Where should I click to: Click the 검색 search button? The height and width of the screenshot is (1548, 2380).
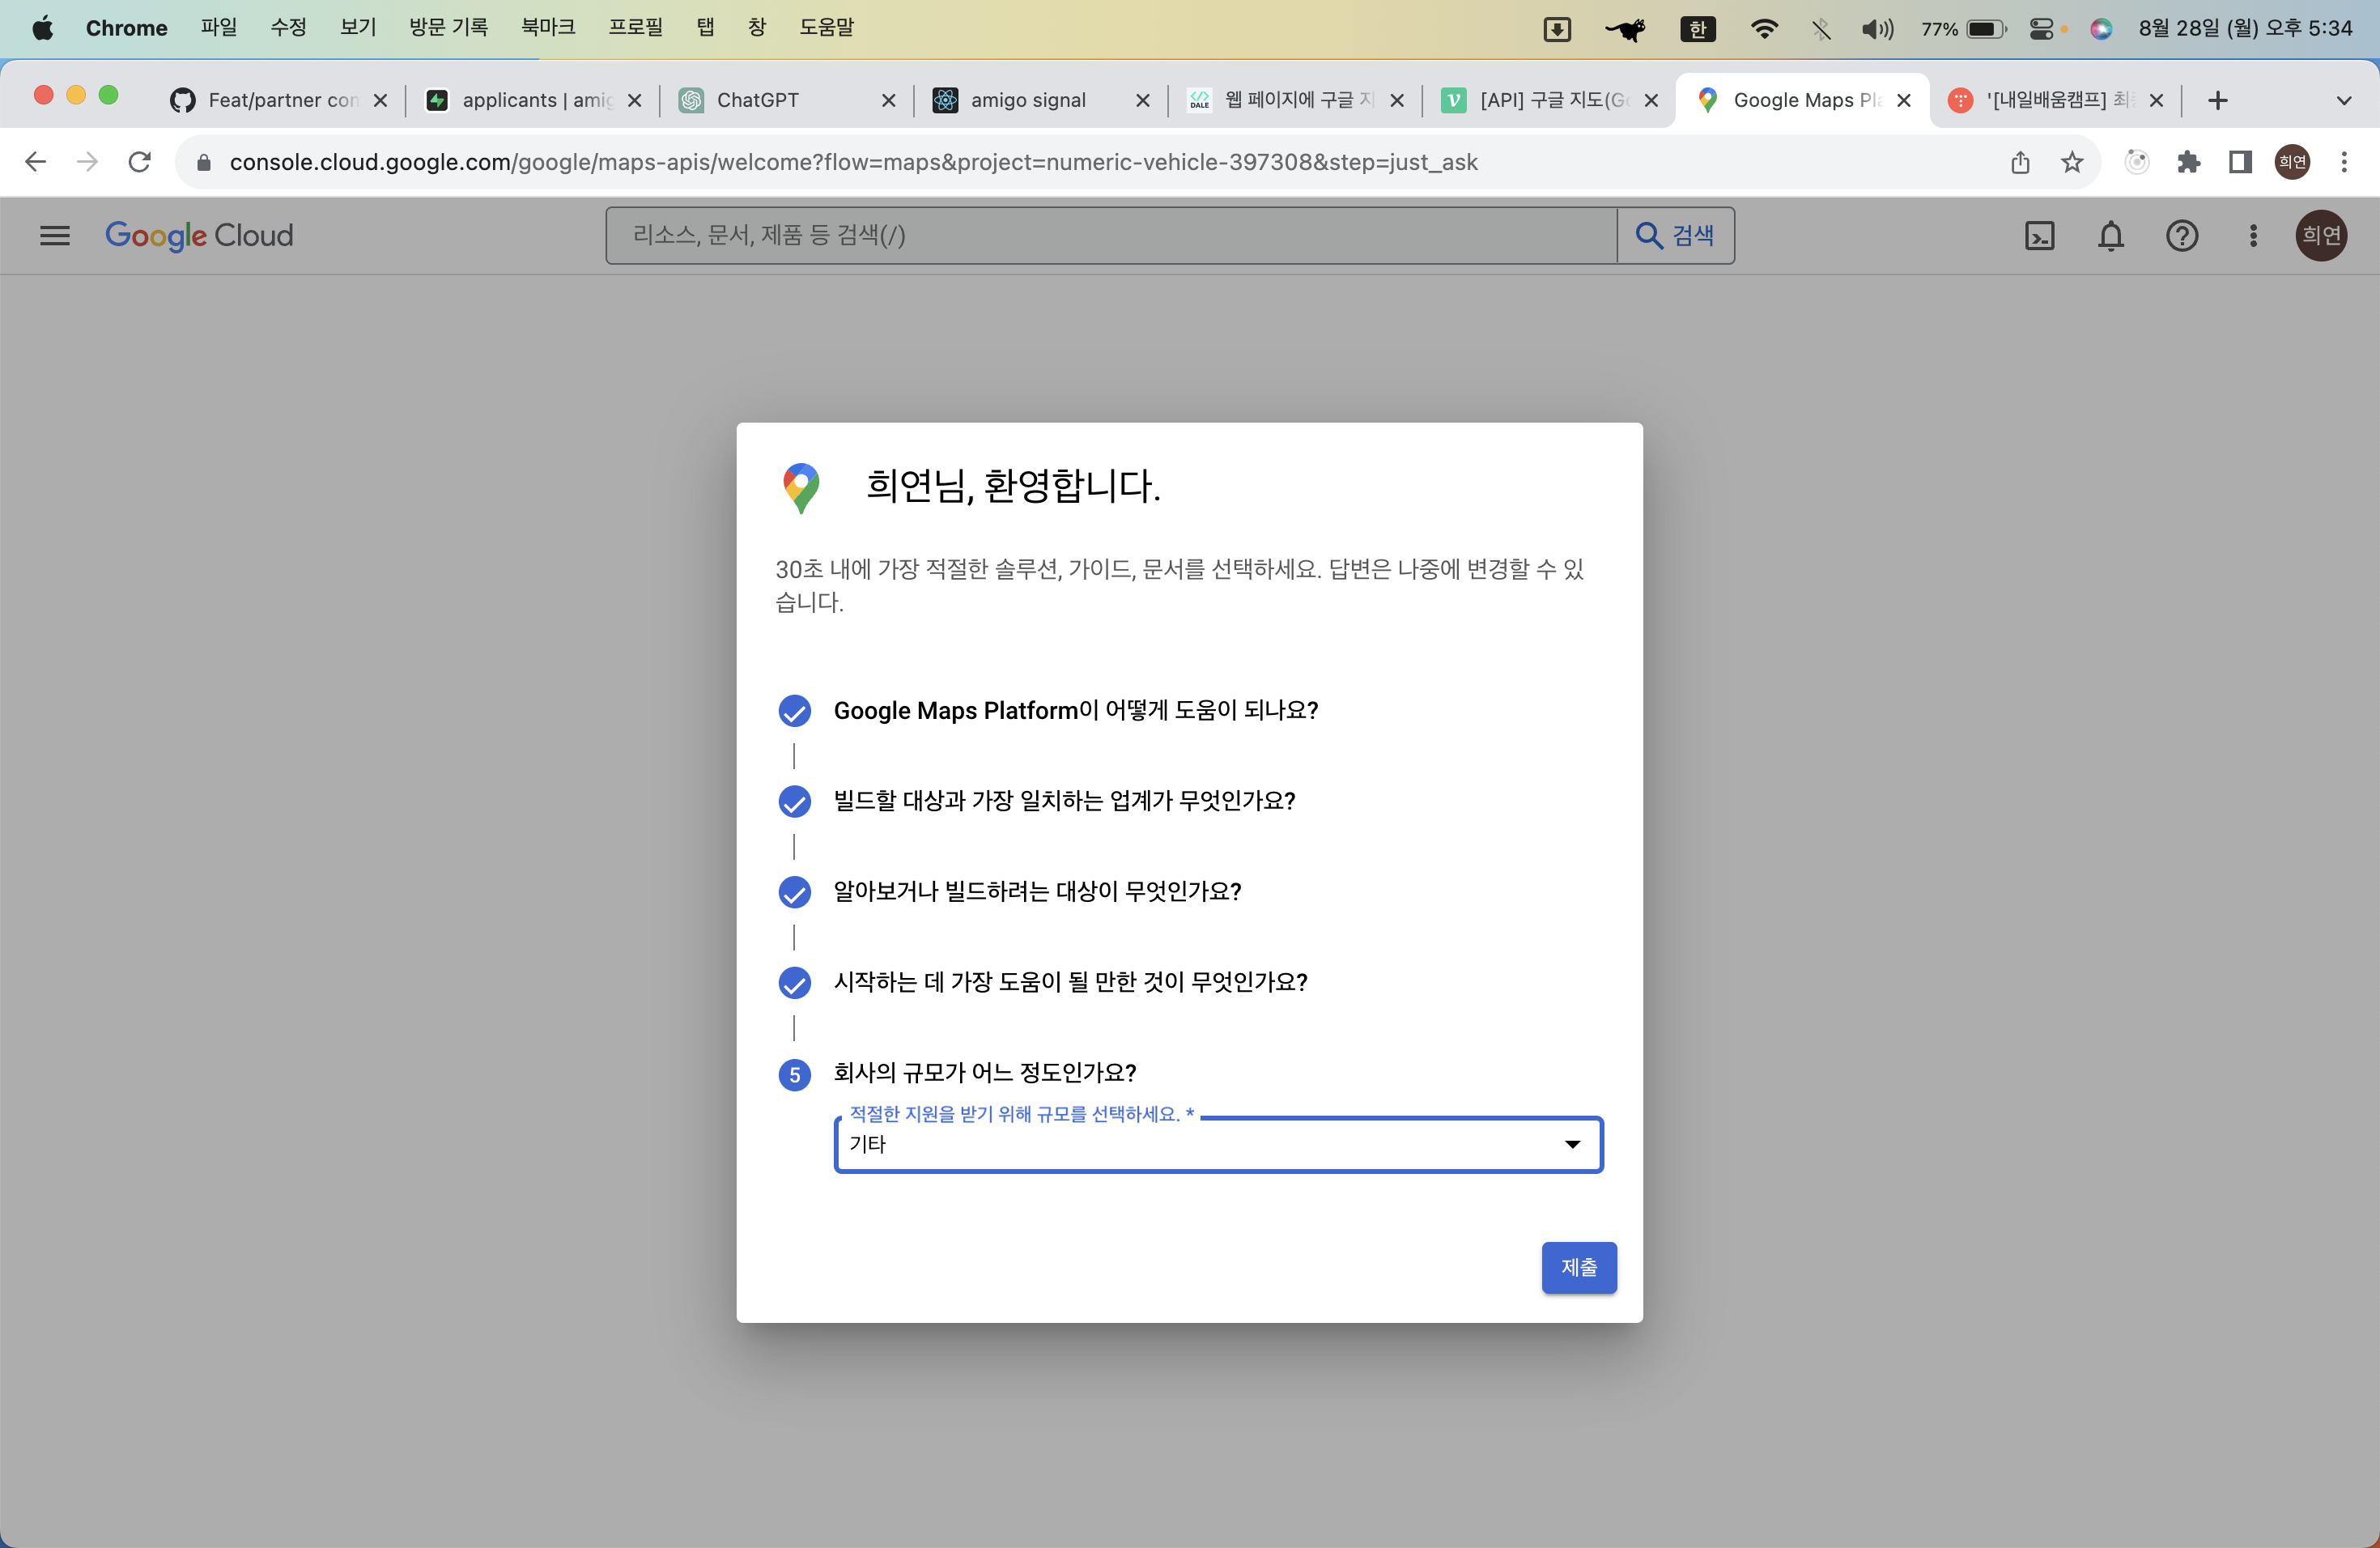click(x=1675, y=235)
